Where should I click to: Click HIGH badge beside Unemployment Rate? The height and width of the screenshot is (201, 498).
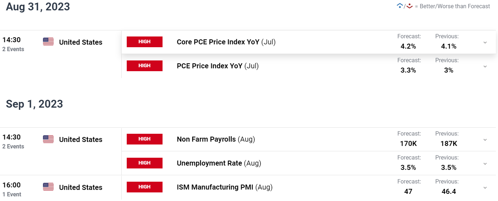coord(145,163)
